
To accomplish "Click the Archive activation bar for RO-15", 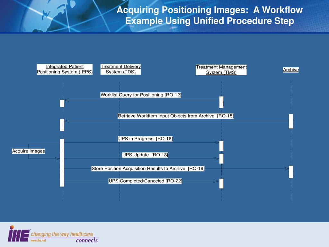I will 291,121.
